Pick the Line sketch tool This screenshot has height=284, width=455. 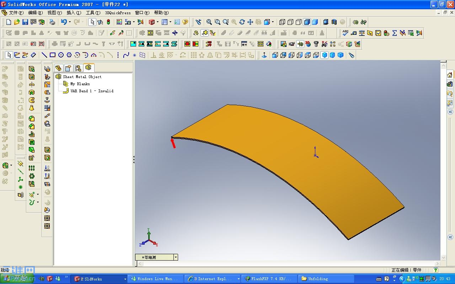coord(44,55)
